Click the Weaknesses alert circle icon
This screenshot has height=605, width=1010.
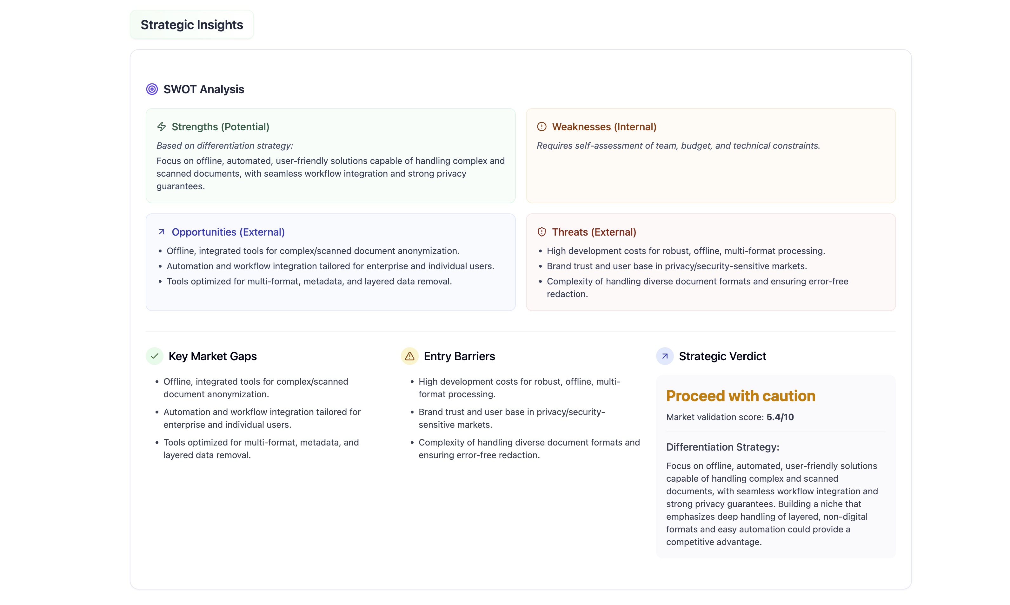coord(542,127)
